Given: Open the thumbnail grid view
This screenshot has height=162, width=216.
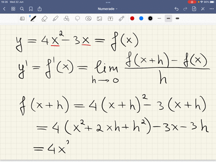Looking at the screenshot, I should pyautogui.click(x=13, y=9).
